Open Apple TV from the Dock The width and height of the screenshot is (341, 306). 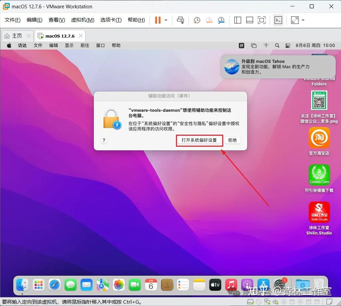tap(215, 285)
